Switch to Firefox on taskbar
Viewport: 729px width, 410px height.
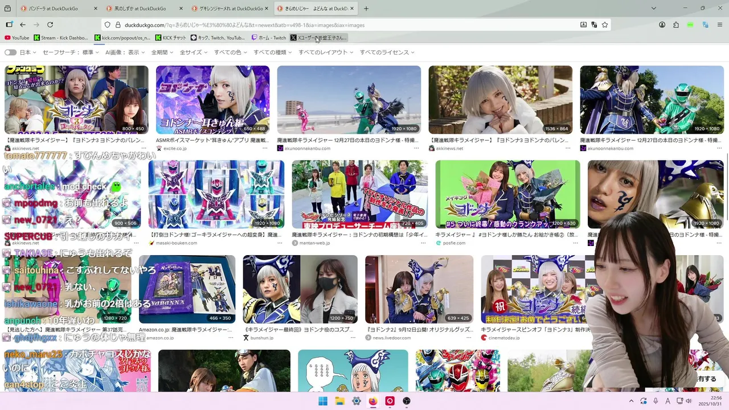pyautogui.click(x=373, y=401)
